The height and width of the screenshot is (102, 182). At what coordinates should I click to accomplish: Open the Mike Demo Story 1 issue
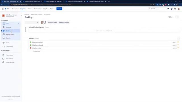tap(38, 42)
